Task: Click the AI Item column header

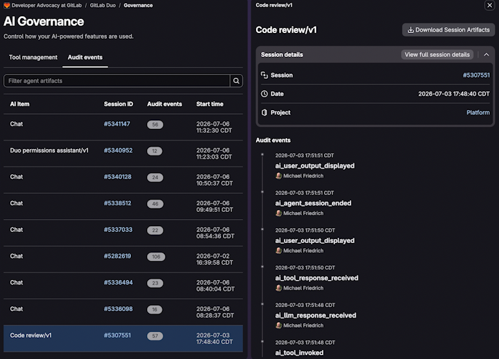Action: point(19,104)
